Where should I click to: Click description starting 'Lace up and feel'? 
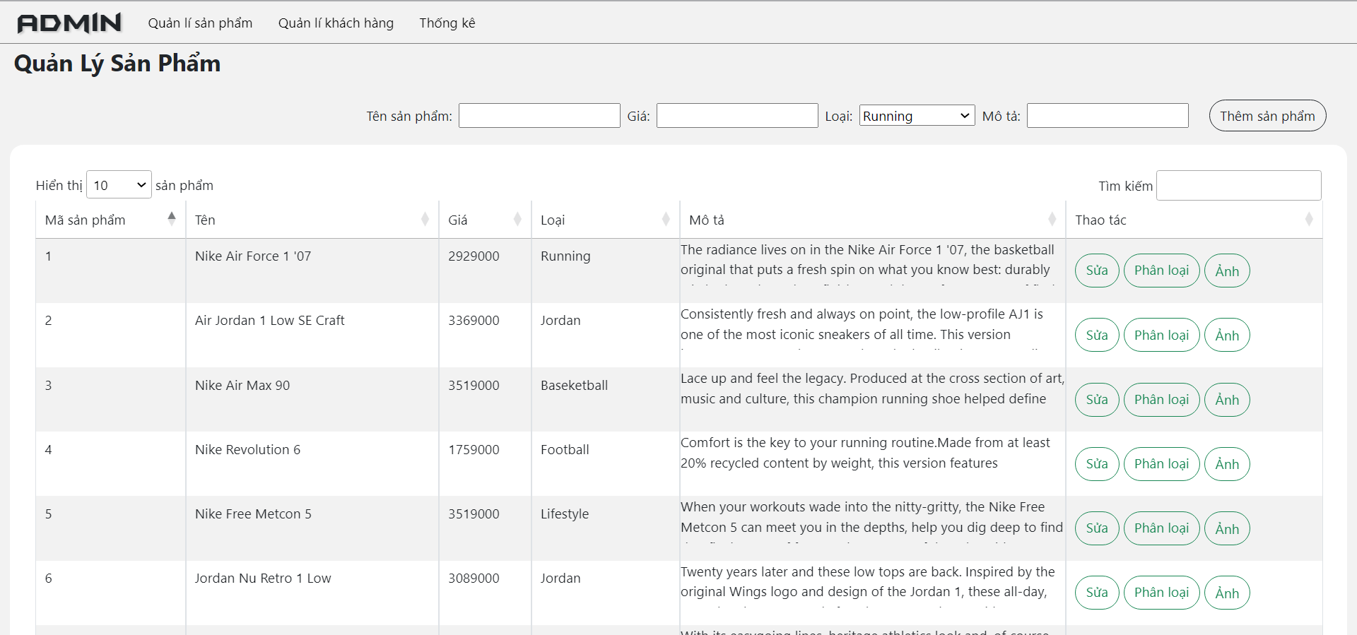click(872, 389)
